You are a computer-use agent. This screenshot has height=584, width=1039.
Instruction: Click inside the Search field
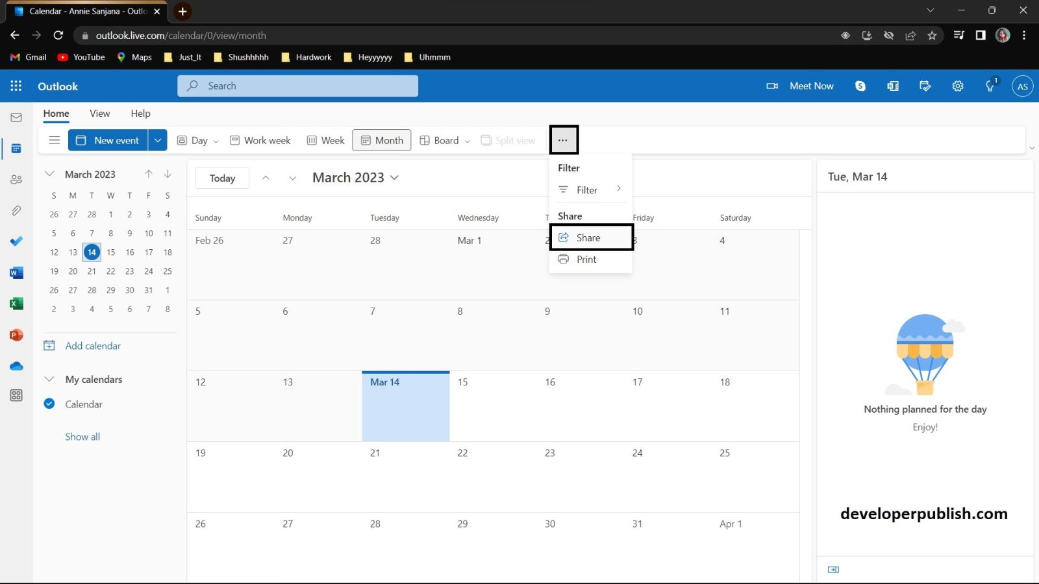(x=297, y=86)
